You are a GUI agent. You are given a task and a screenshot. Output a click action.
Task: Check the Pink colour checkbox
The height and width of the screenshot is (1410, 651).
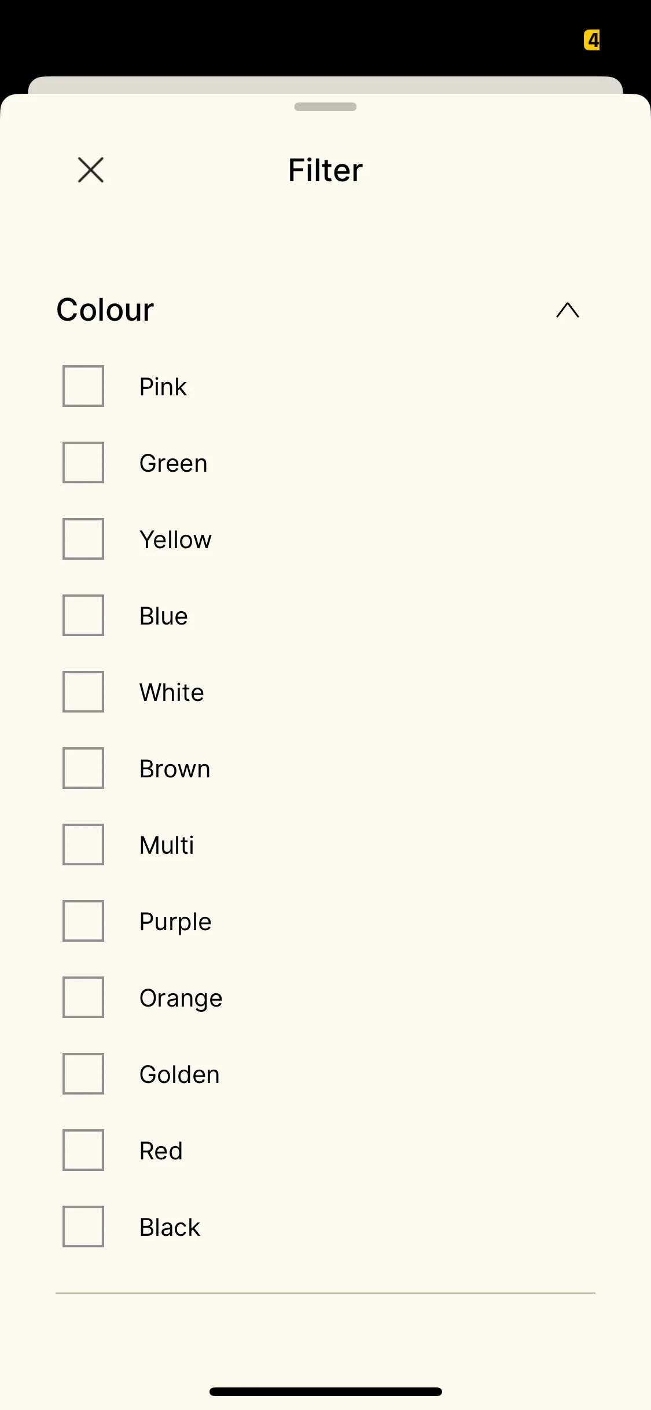click(x=83, y=386)
